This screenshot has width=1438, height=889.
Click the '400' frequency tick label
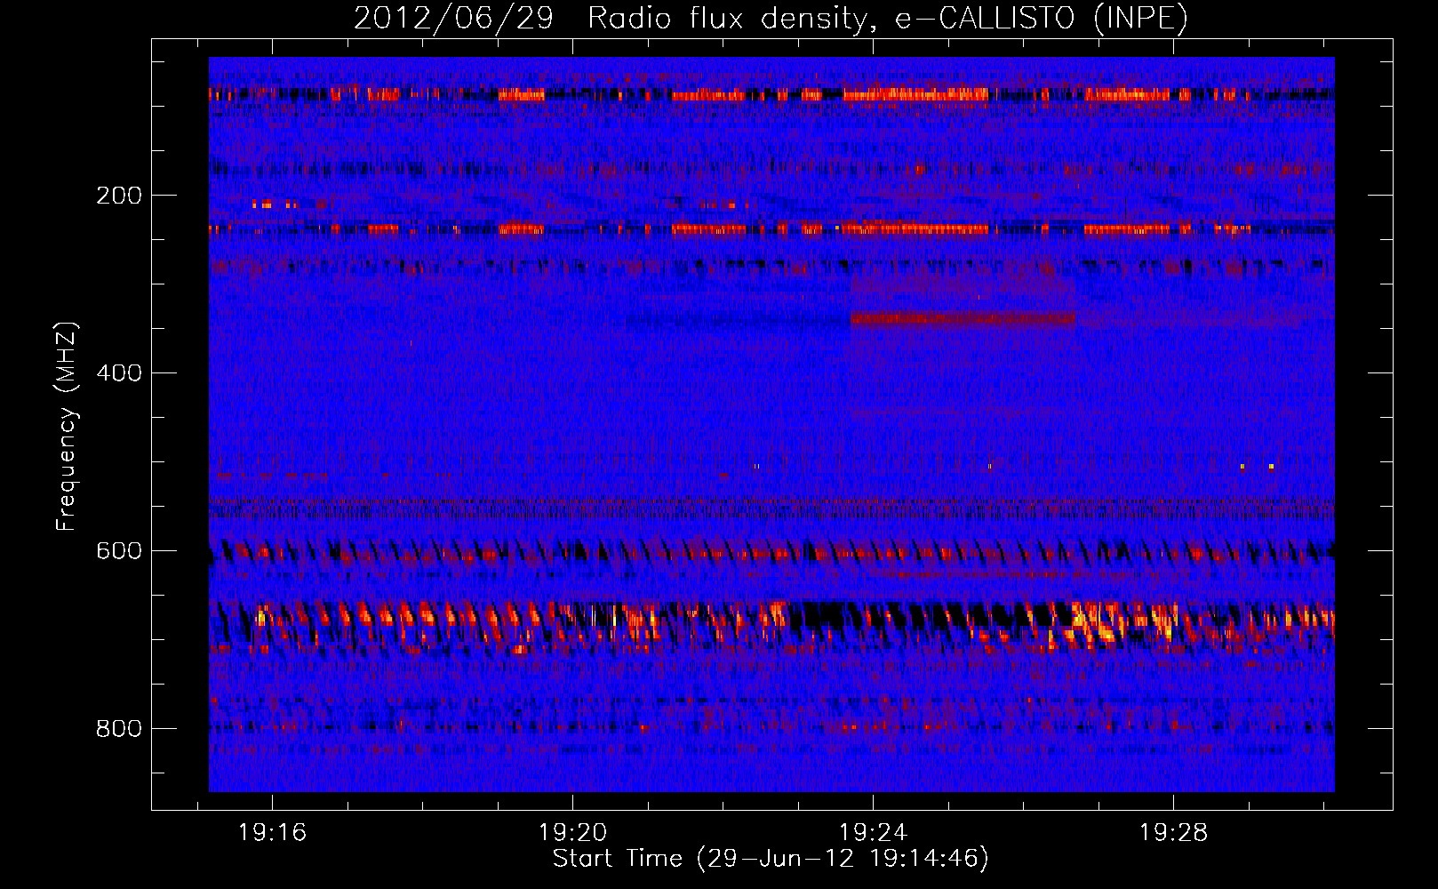119,373
